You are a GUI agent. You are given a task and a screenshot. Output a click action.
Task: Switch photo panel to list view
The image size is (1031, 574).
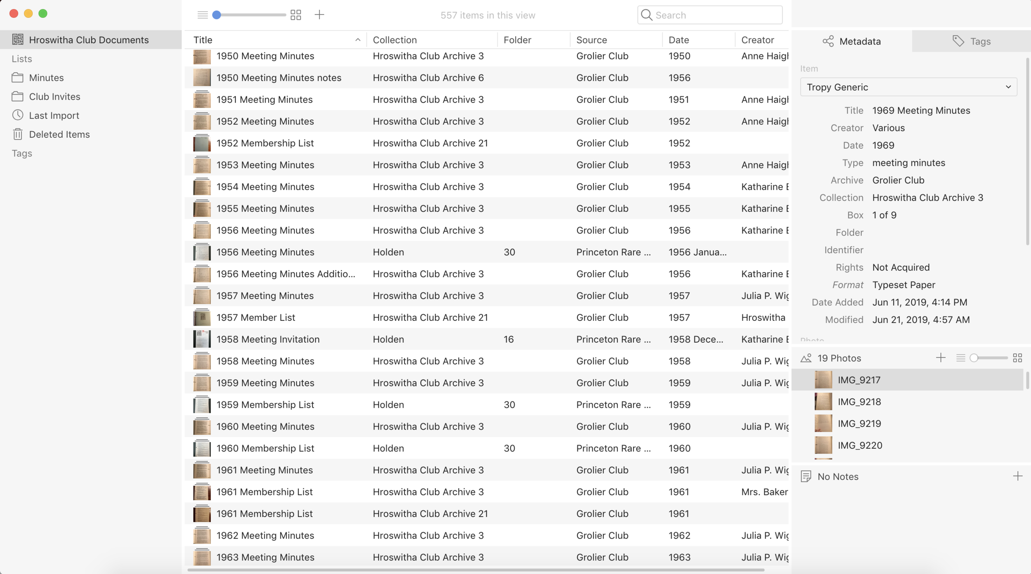pos(960,358)
